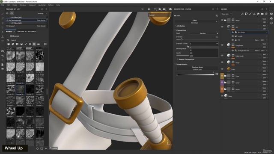This screenshot has width=274, height=154.
Task: Click the Random seed button
Action: tap(203, 33)
